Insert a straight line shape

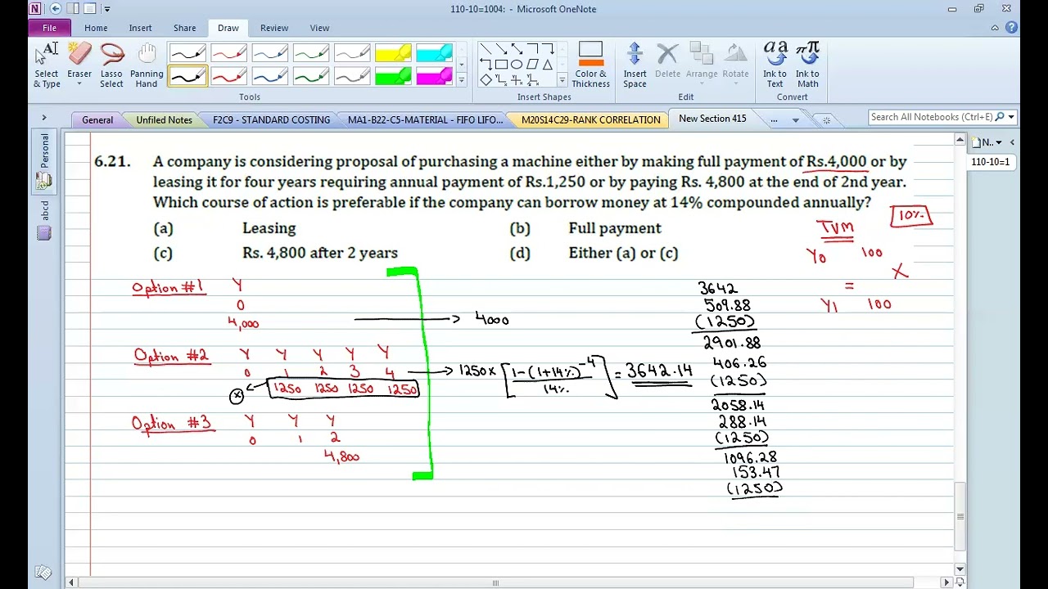coord(486,49)
